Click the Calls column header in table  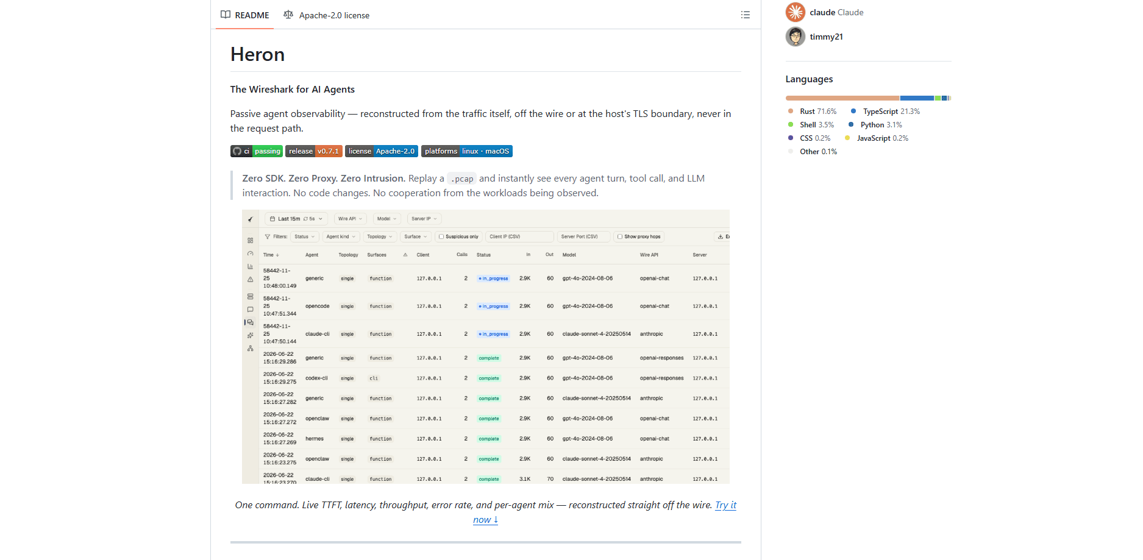click(x=462, y=255)
